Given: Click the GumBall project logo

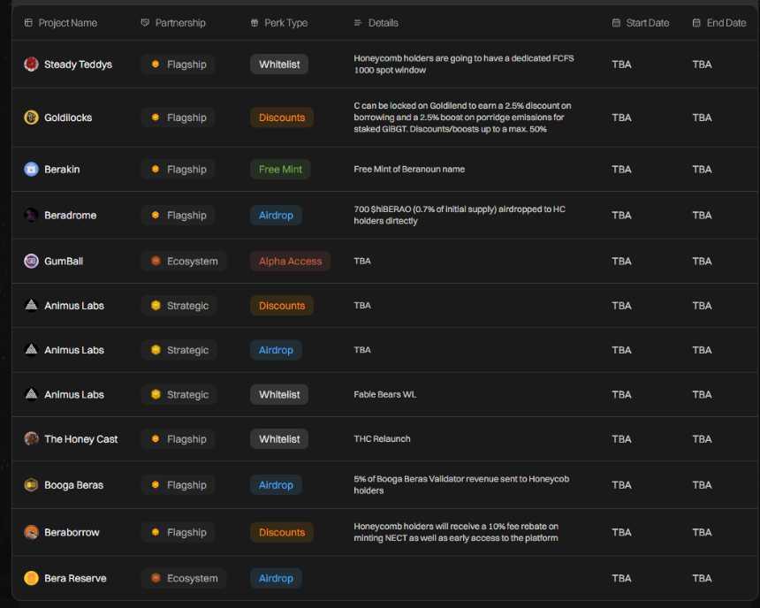Looking at the screenshot, I should [31, 262].
